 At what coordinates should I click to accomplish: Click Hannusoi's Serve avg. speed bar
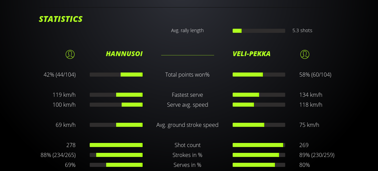116,105
